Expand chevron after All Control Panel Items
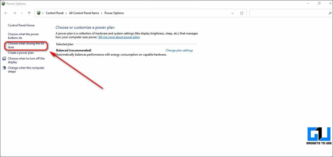 pyautogui.click(x=102, y=13)
